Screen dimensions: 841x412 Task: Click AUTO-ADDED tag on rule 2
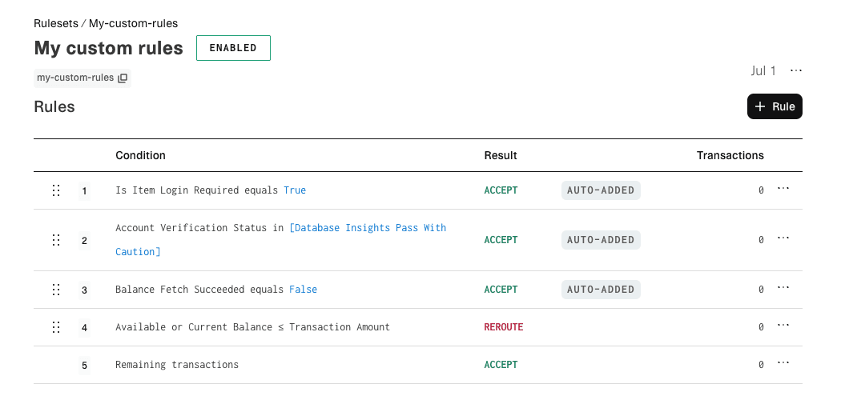pos(601,240)
